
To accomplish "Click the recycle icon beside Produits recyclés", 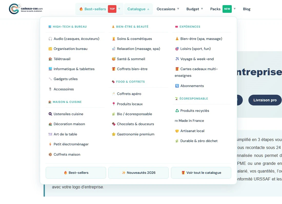I will [x=177, y=111].
